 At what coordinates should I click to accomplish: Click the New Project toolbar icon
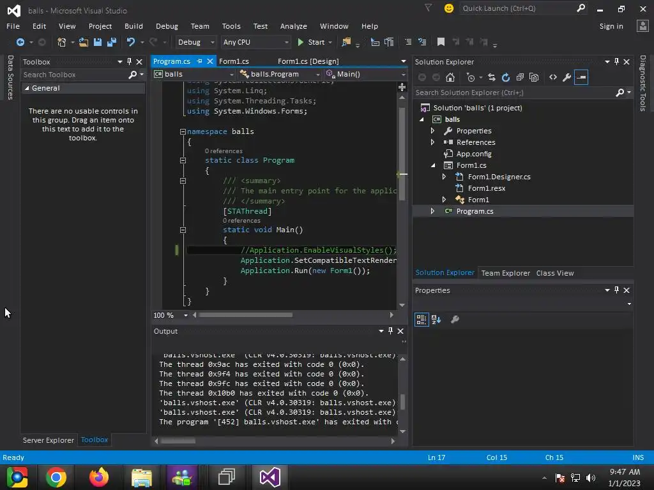click(61, 42)
